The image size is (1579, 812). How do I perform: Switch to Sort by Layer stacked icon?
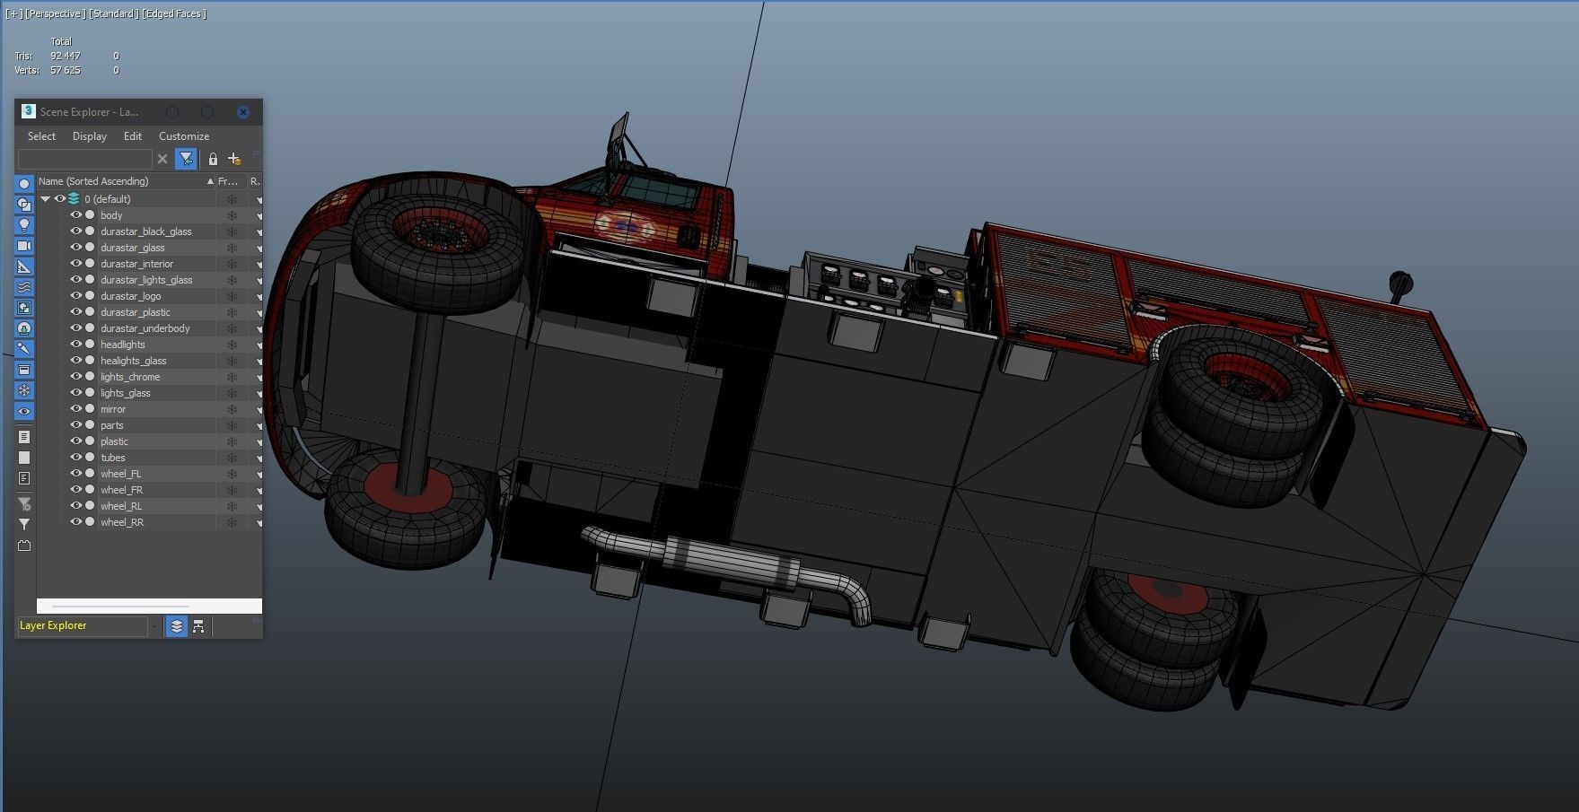[x=177, y=626]
